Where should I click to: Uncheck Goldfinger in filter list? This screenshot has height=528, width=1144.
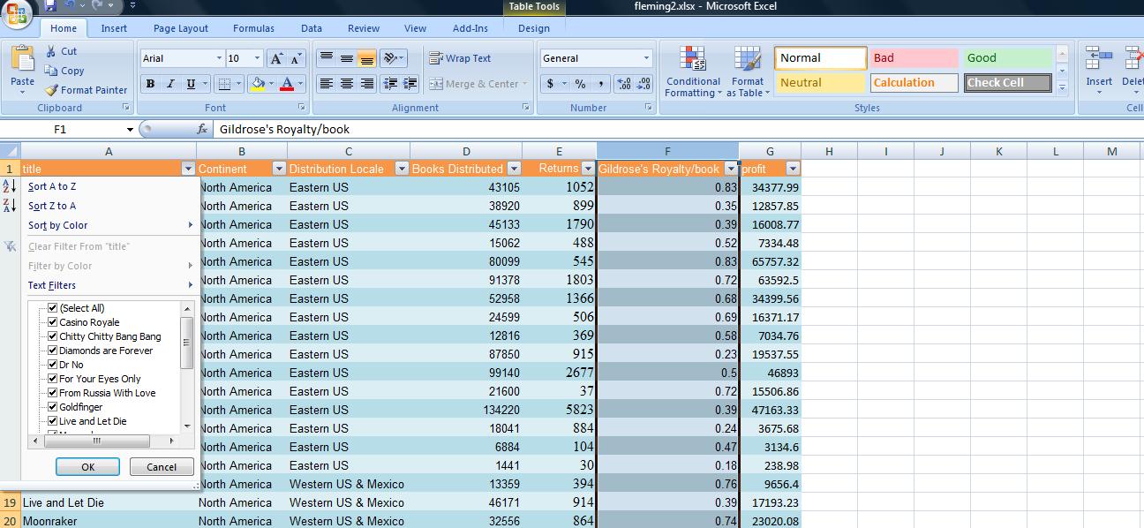pyautogui.click(x=53, y=407)
